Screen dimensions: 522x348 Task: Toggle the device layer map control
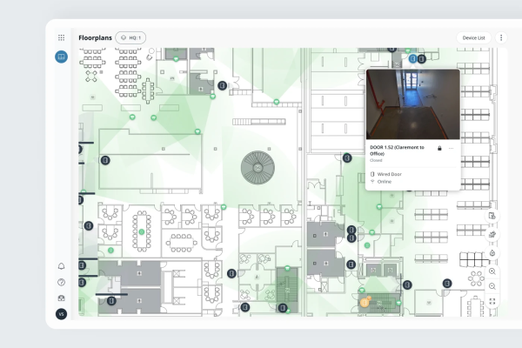coord(492,216)
